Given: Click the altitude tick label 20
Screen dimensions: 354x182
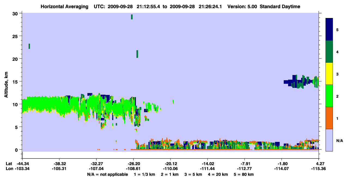Looking at the screenshot, I should coord(16,59).
